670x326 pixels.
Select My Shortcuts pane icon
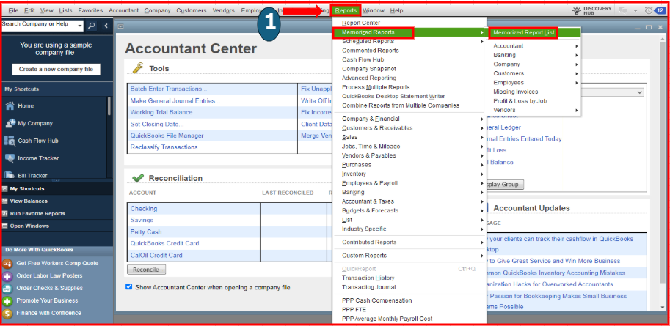[x=4, y=188]
